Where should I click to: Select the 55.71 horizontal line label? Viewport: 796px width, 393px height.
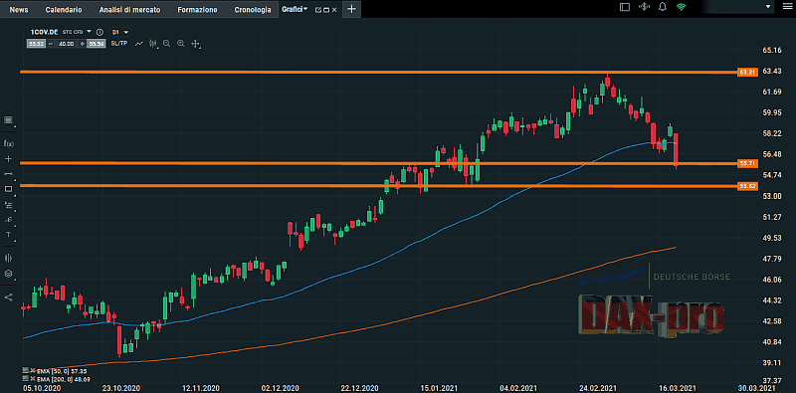748,163
